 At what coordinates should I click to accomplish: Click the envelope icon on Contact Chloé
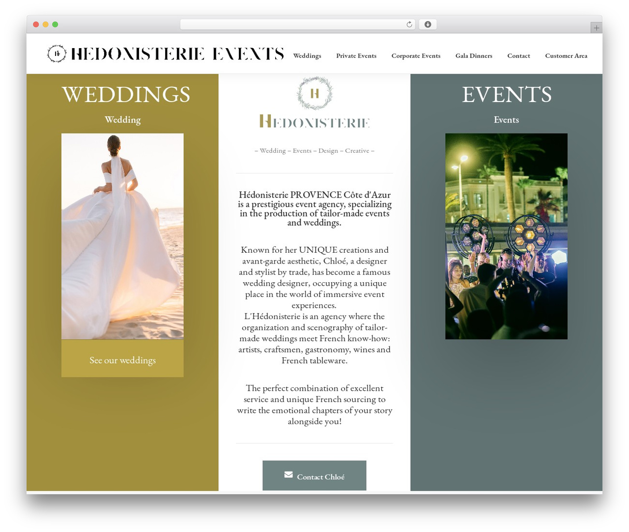click(x=288, y=475)
